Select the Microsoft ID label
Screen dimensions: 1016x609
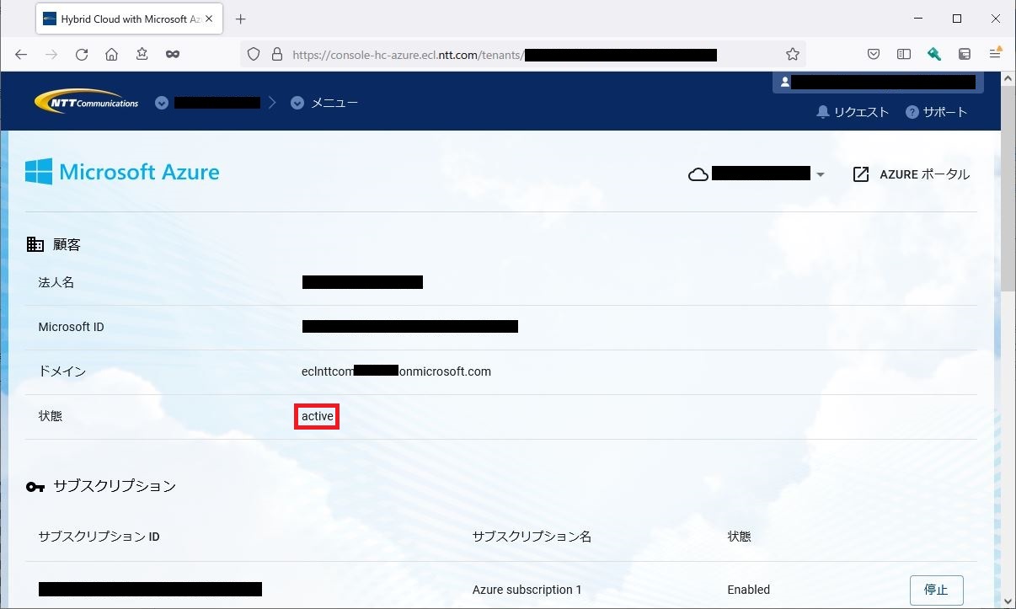click(x=72, y=327)
